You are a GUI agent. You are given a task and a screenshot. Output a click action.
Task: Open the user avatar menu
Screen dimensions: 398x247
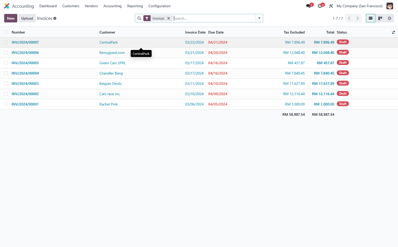pos(389,6)
